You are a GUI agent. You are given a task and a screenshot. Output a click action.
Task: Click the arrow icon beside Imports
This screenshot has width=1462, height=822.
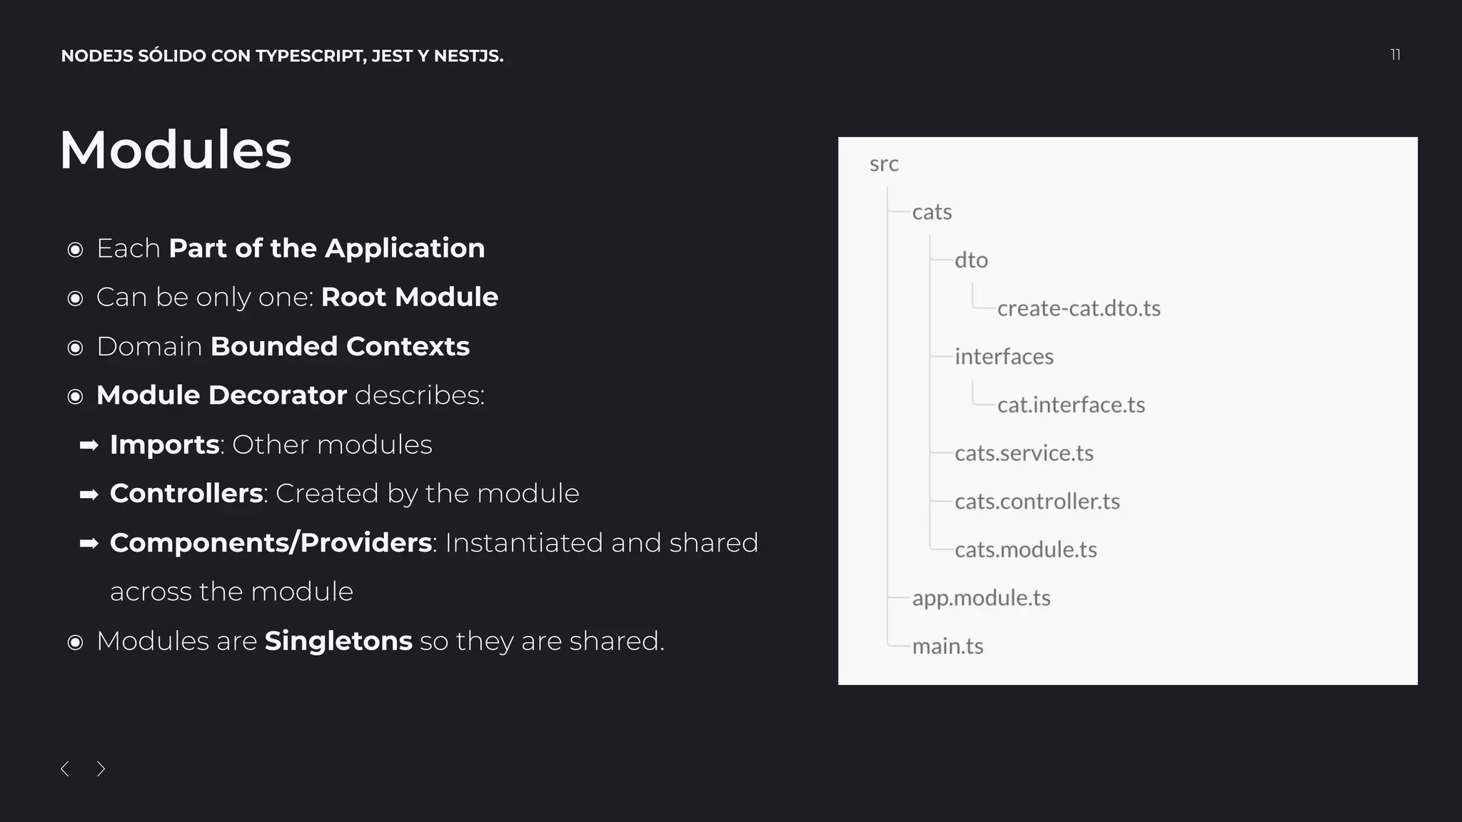pos(89,446)
